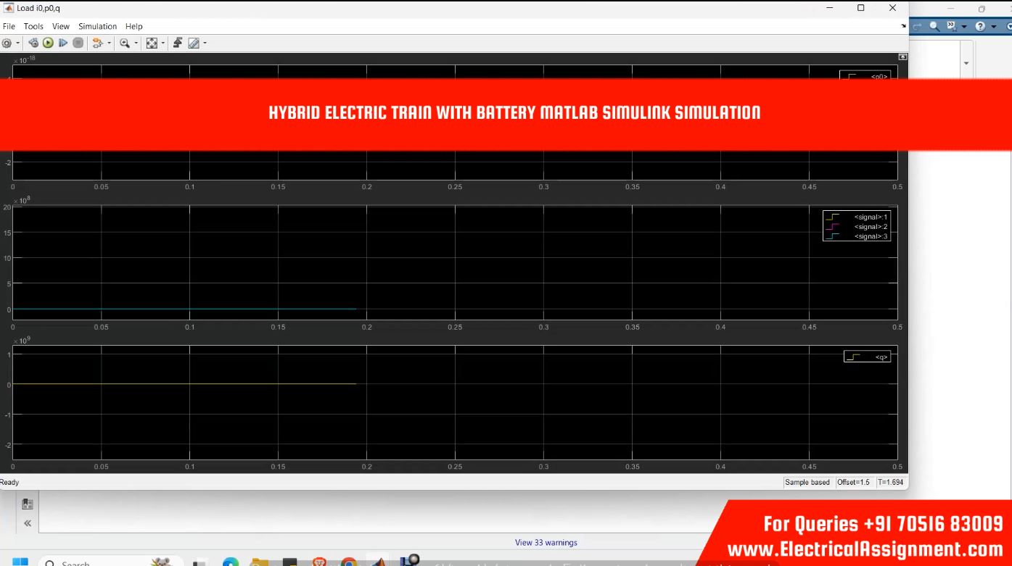This screenshot has height=566, width=1012.
Task: Click the Step Forward button
Action: click(x=63, y=43)
